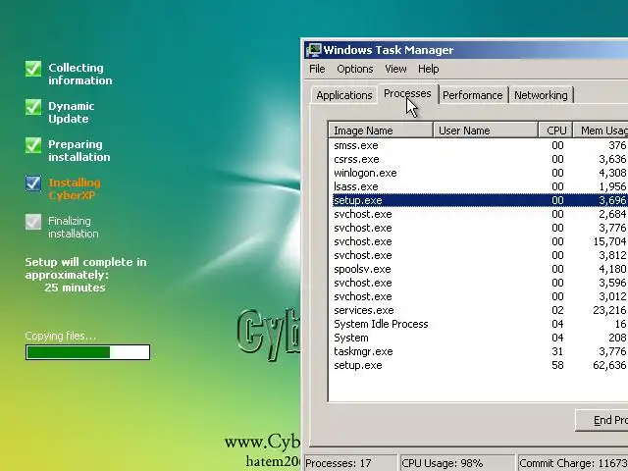Click the CPU Usage: 98% status
The width and height of the screenshot is (628, 471).
tap(457, 463)
